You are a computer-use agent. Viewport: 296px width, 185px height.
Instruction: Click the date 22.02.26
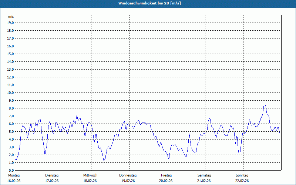(242, 181)
